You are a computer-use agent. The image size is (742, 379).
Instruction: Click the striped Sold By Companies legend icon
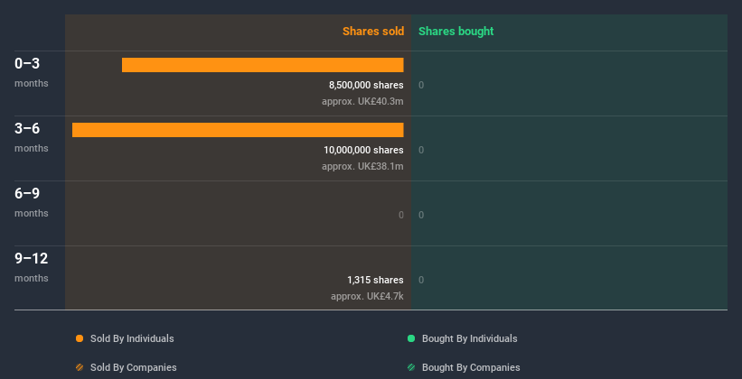point(80,367)
